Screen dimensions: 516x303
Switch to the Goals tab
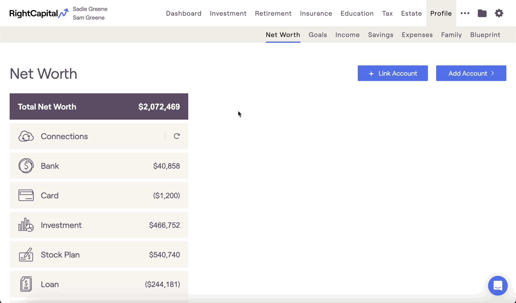pyautogui.click(x=318, y=35)
